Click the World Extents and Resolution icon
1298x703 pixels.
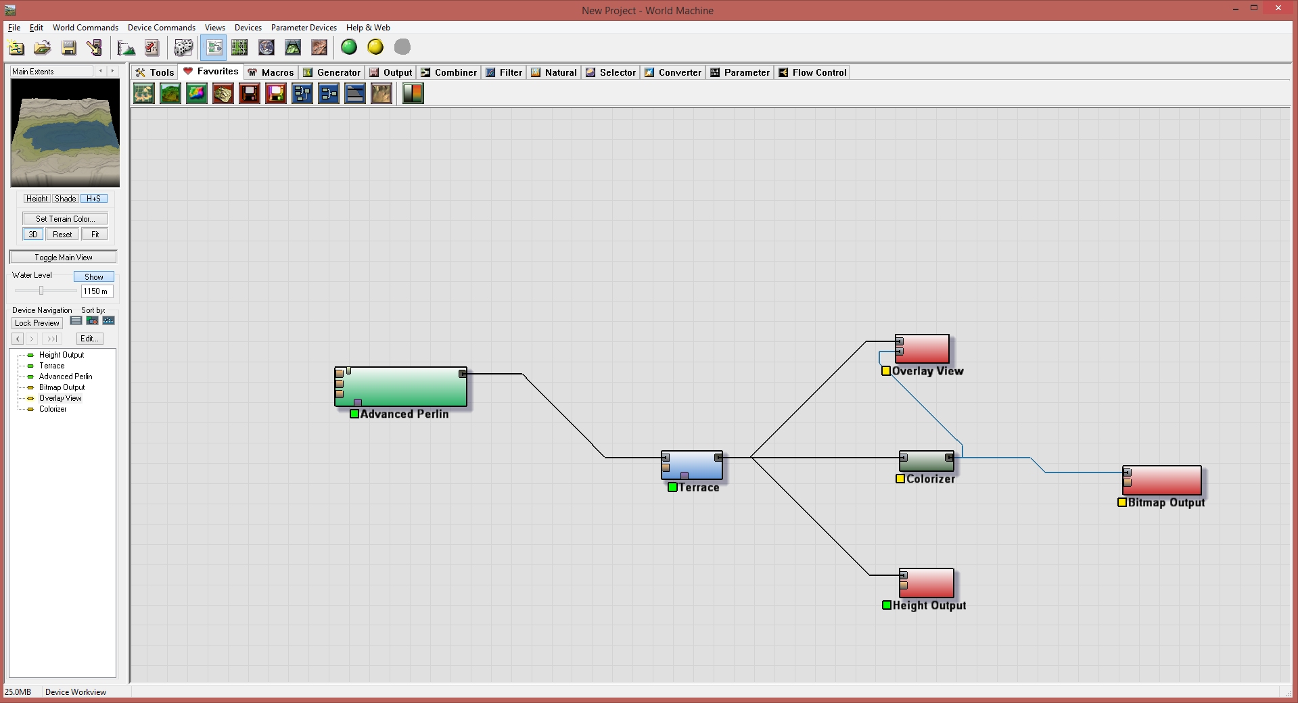tap(126, 47)
